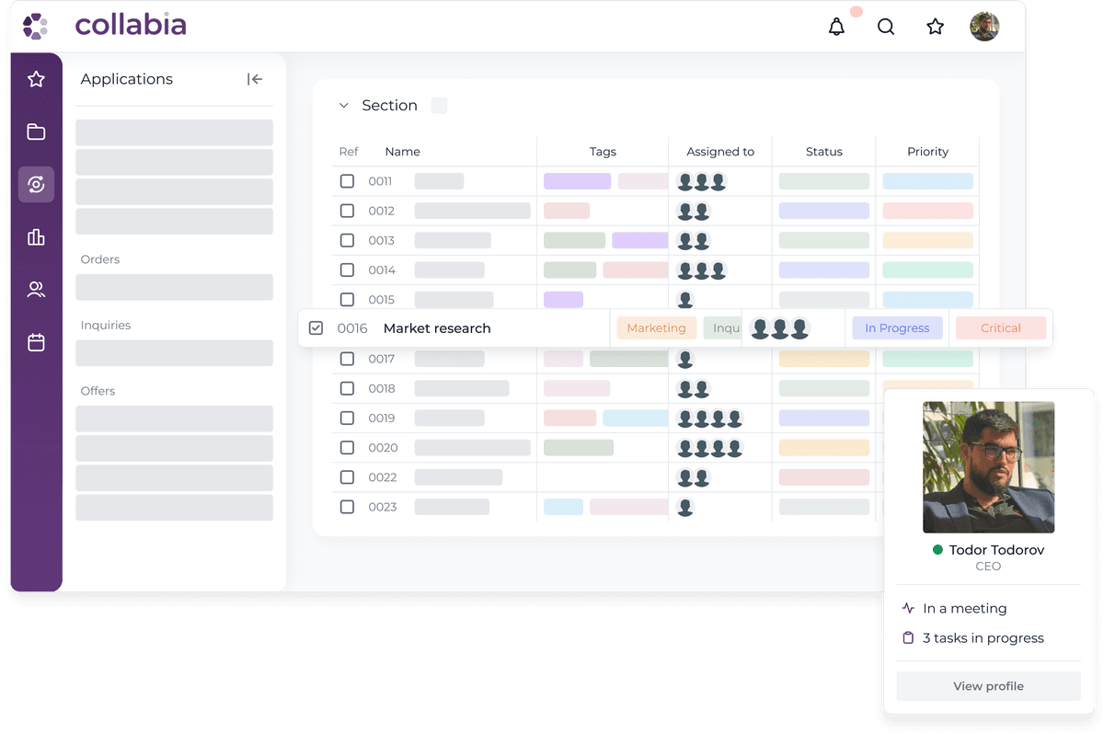Collapse the Section group chevron
The image size is (1104, 734).
345,105
